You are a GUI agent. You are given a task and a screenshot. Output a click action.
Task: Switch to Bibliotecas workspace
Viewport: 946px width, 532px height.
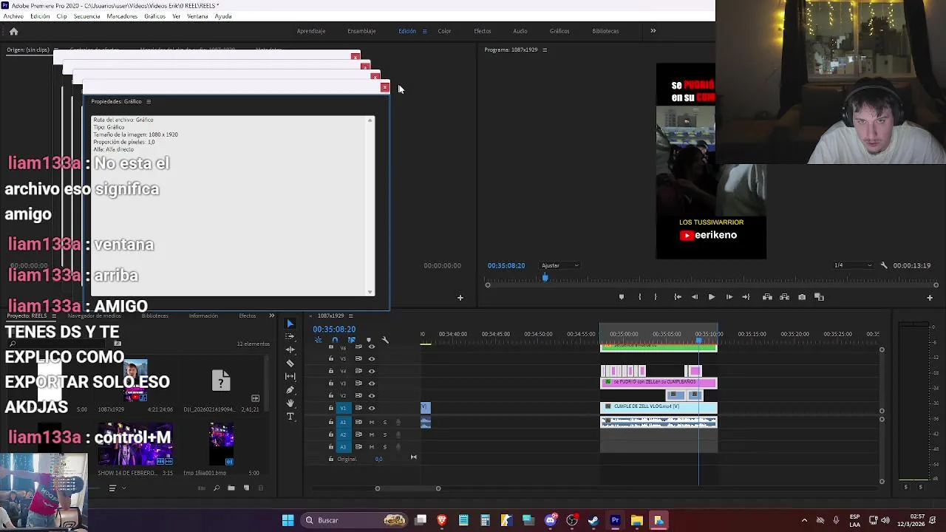[x=605, y=31]
